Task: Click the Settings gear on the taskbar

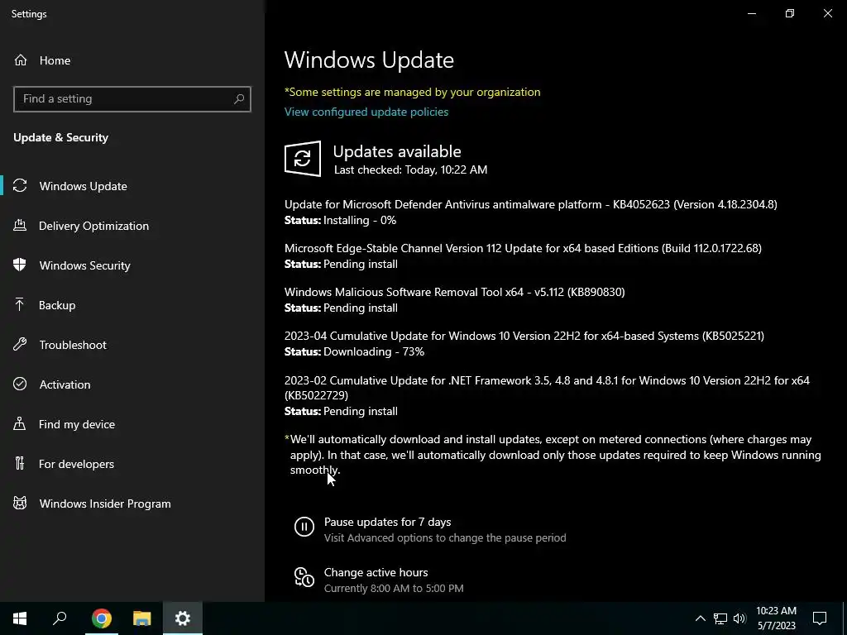Action: click(183, 618)
